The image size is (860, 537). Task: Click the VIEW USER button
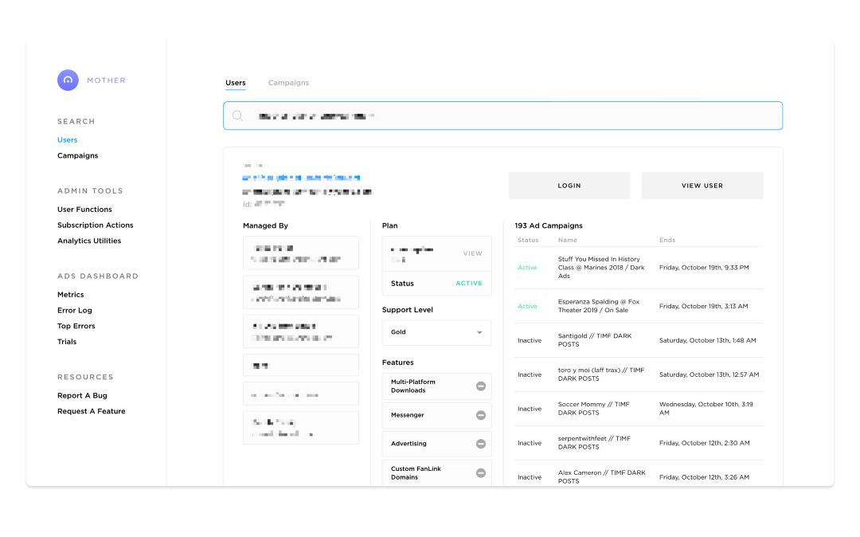pos(702,186)
